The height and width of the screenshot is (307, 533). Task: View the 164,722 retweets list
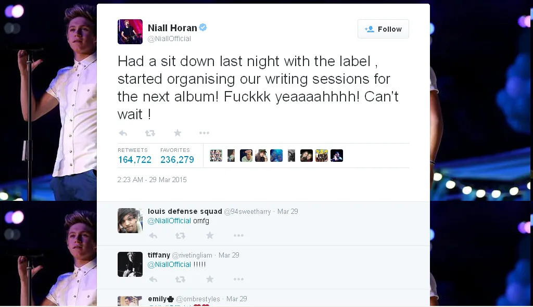[134, 160]
